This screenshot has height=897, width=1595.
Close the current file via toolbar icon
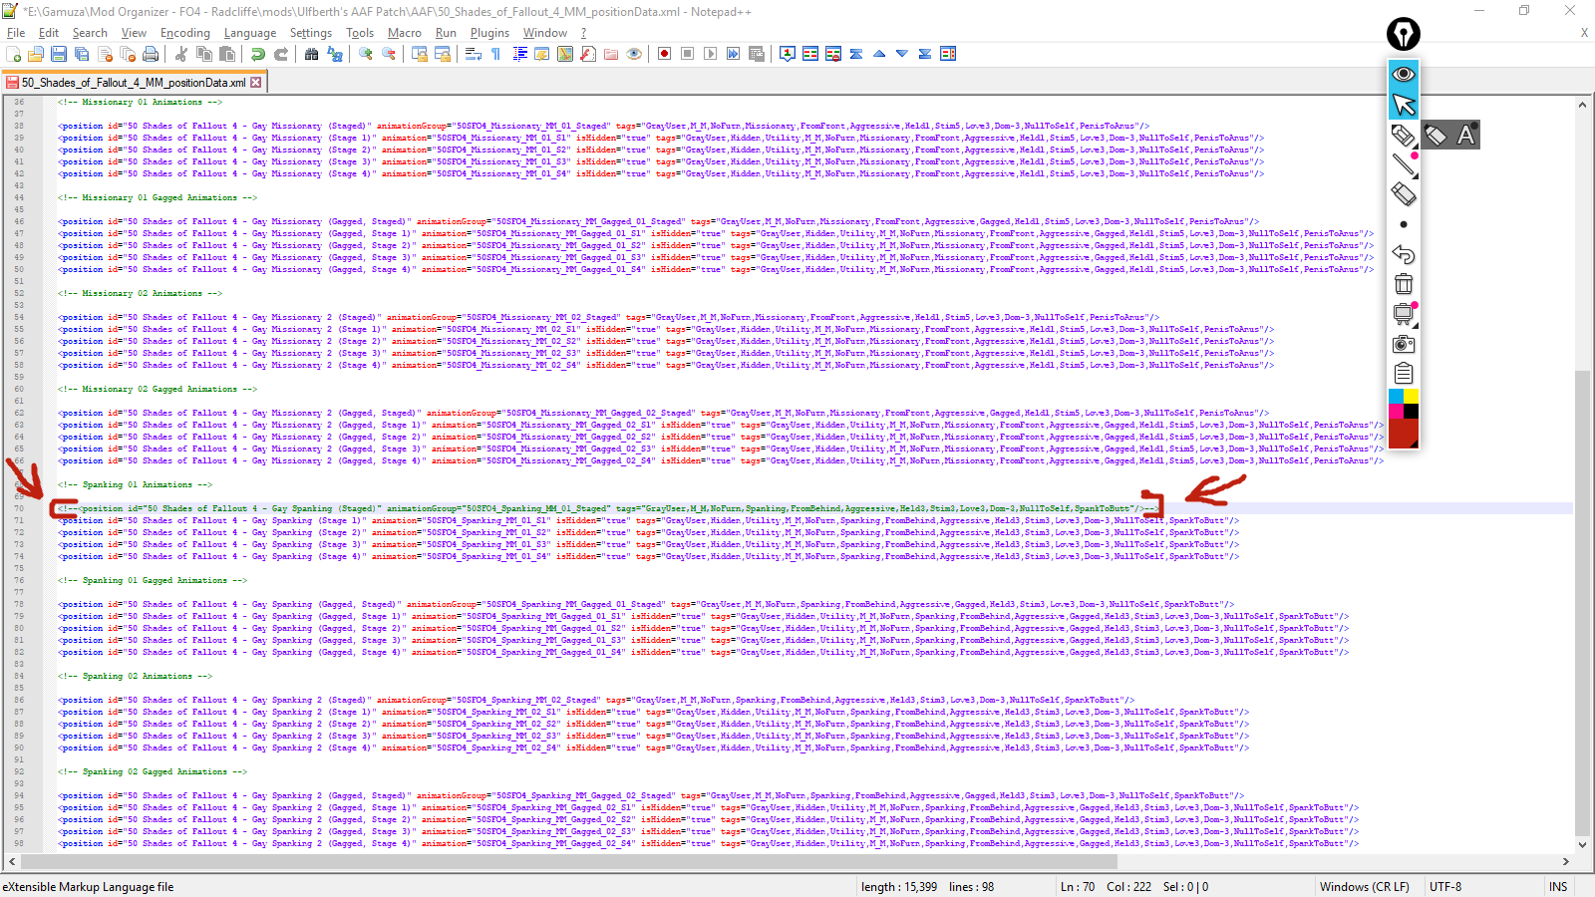[105, 54]
